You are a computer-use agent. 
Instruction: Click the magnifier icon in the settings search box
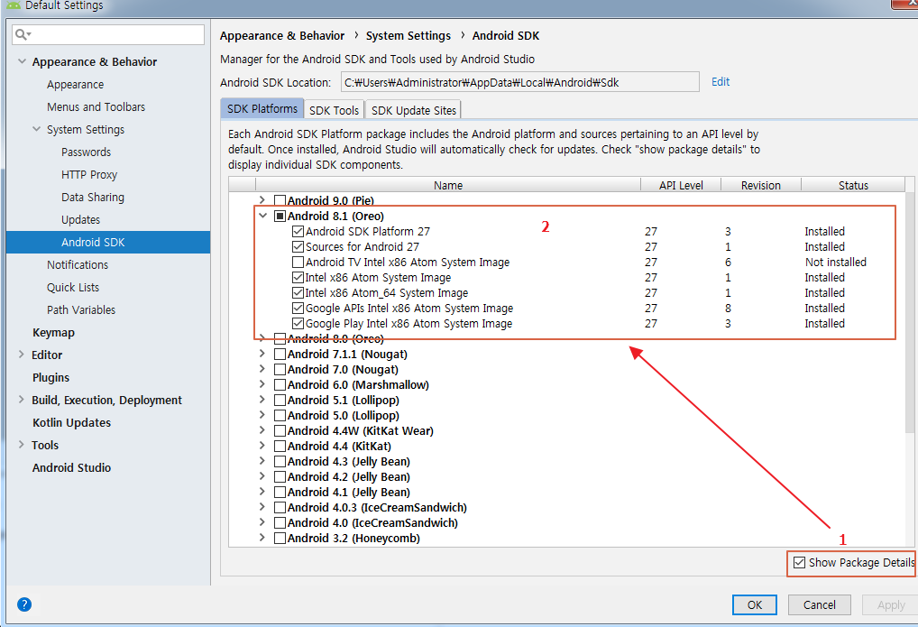click(22, 34)
